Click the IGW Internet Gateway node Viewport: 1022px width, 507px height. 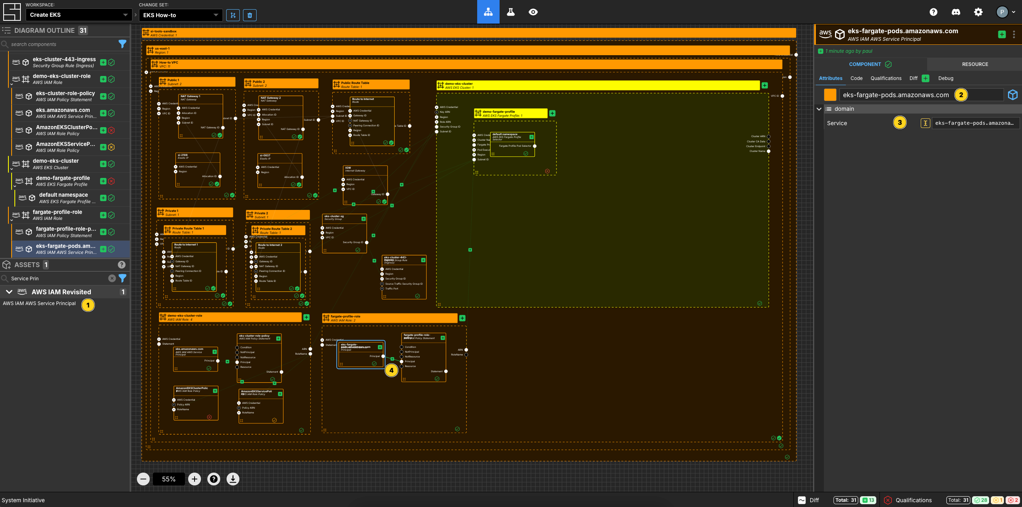[x=365, y=185]
